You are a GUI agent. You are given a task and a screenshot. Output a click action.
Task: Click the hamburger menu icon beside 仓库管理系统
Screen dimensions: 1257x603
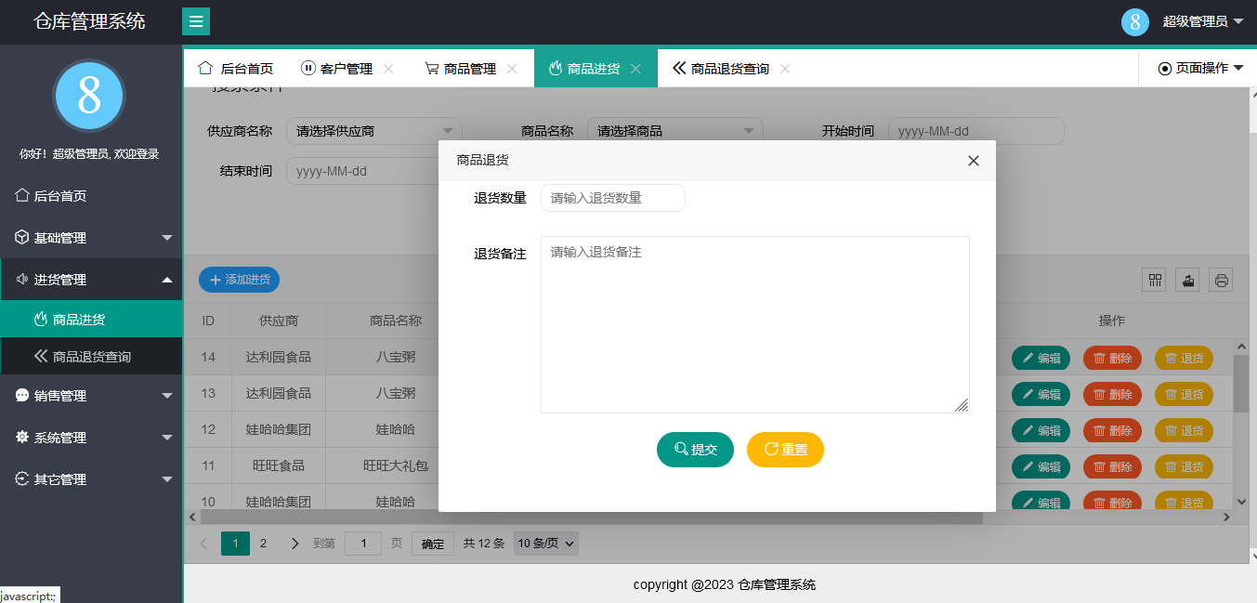click(x=195, y=20)
